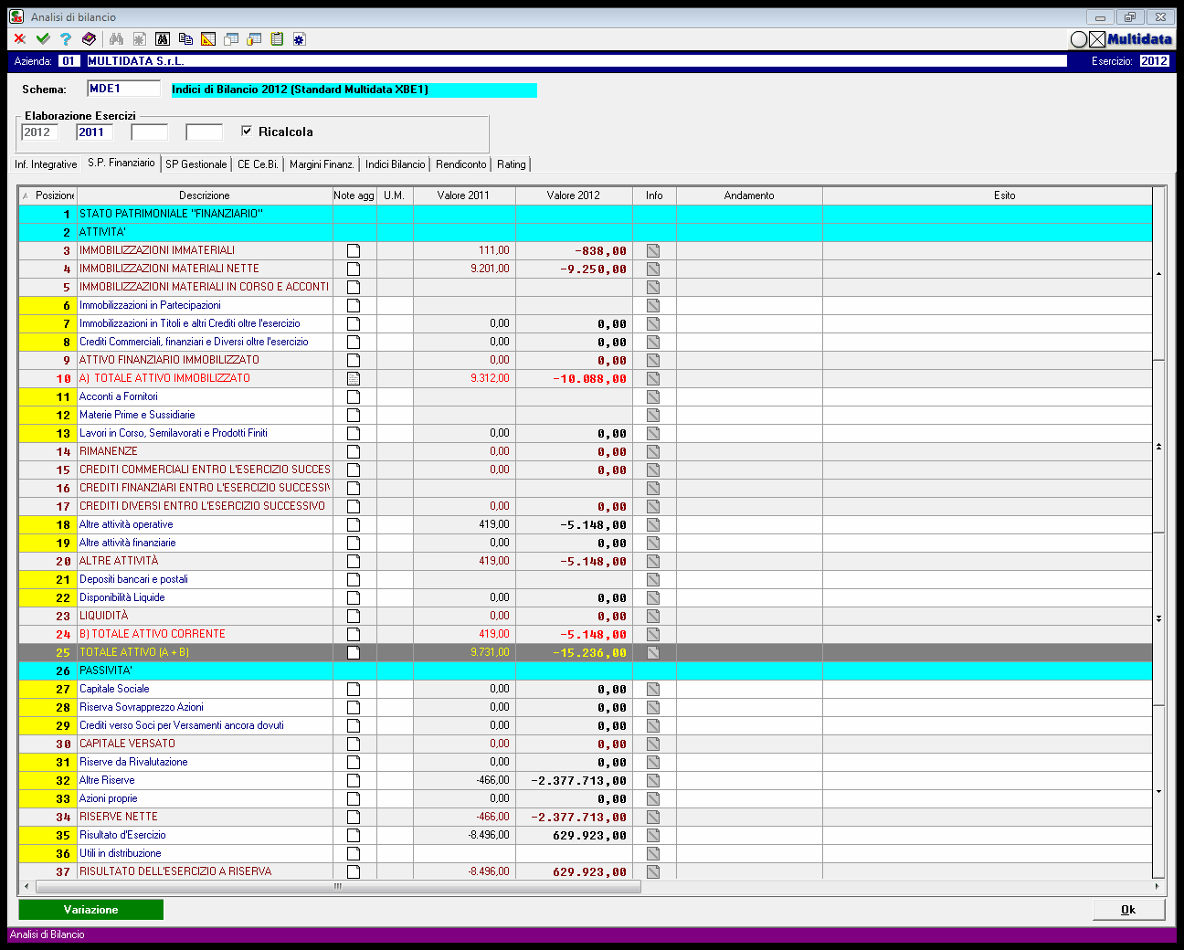This screenshot has width=1184, height=950.
Task: Open the Indici Bilancio tab
Action: click(396, 164)
